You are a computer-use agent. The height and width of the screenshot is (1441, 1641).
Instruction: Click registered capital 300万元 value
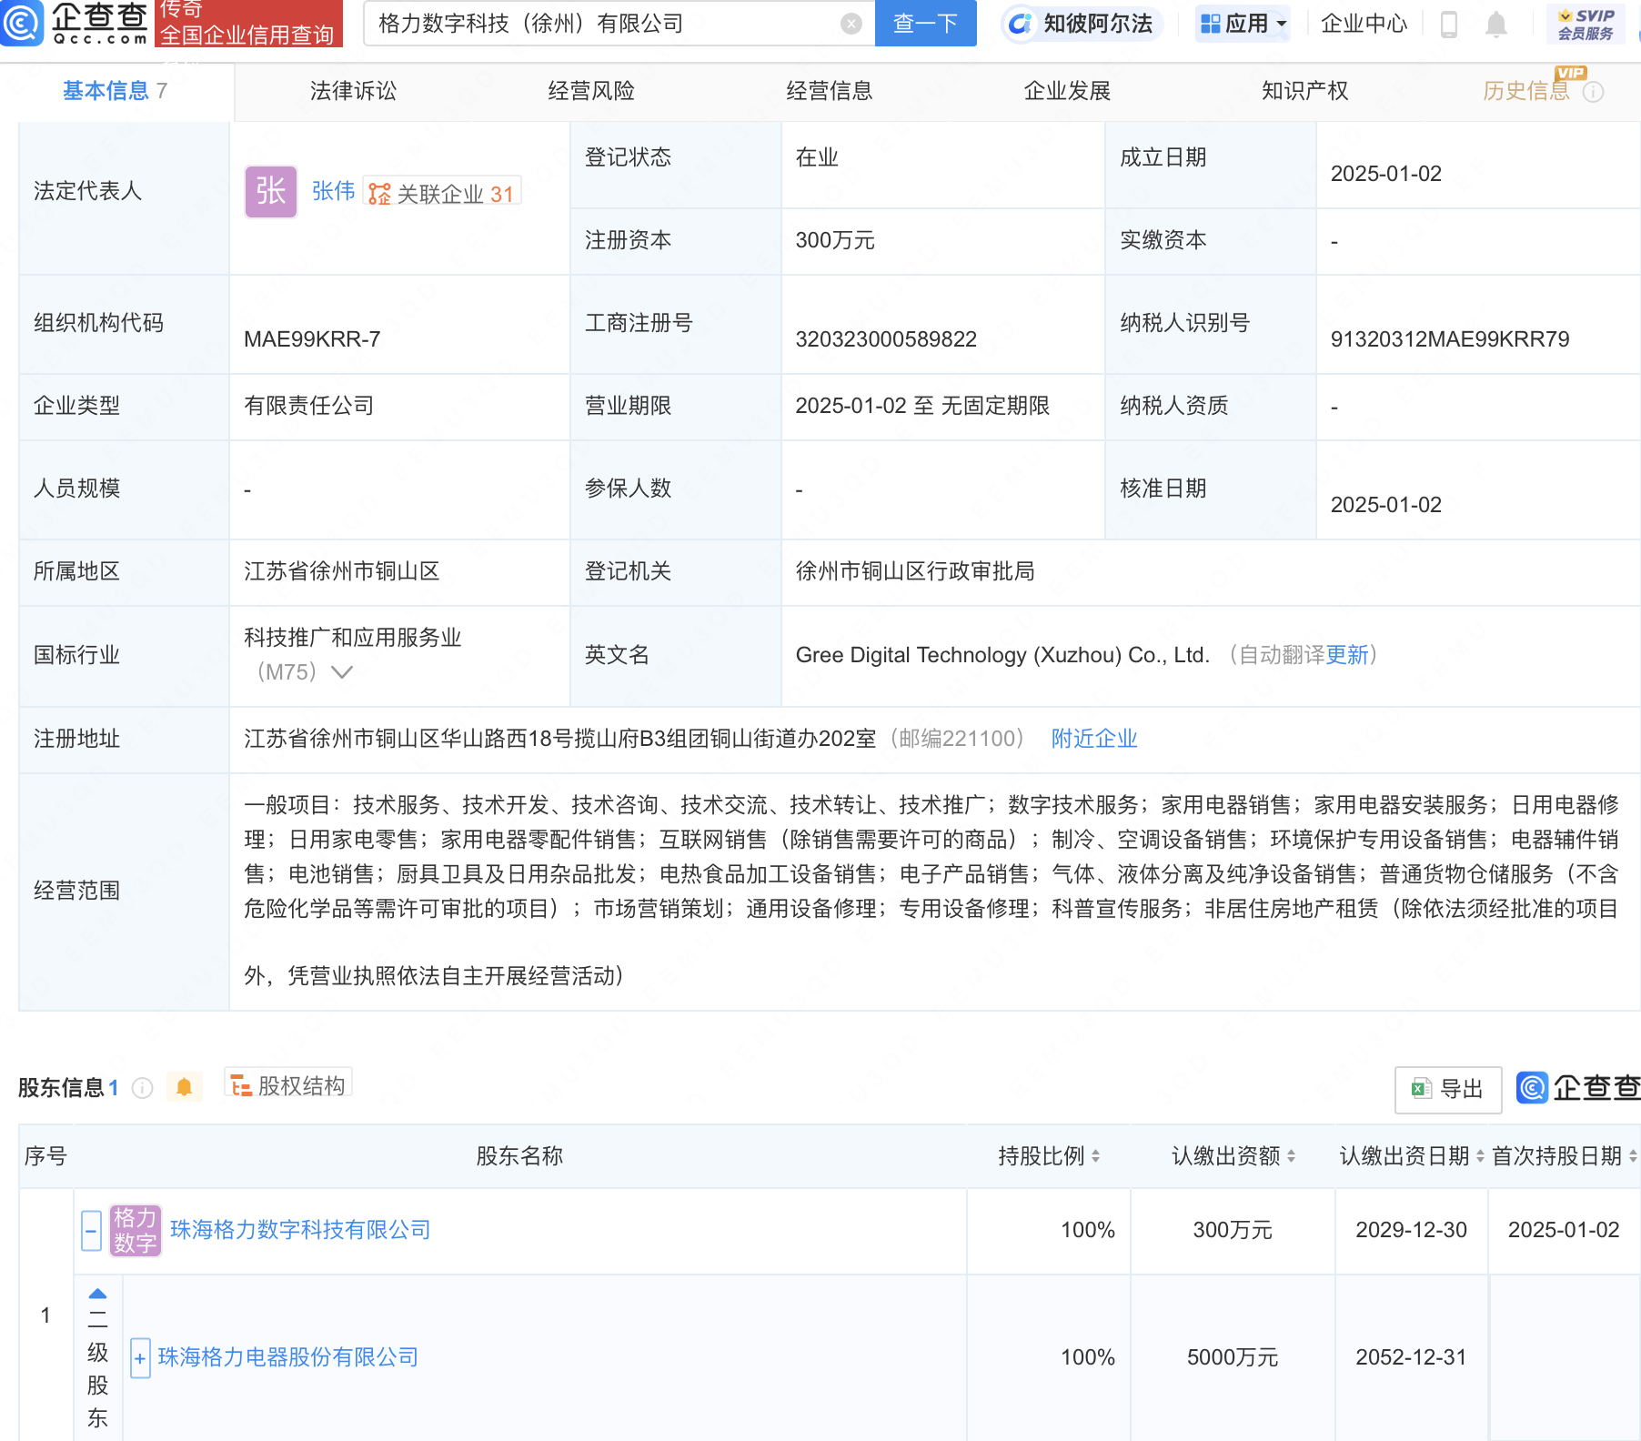(835, 240)
